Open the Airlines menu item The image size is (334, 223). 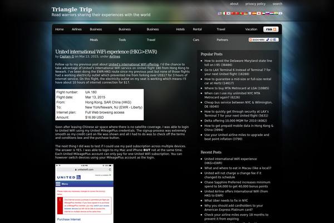(77, 29)
